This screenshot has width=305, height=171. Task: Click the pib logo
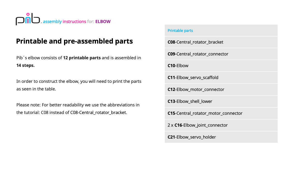tap(28, 20)
